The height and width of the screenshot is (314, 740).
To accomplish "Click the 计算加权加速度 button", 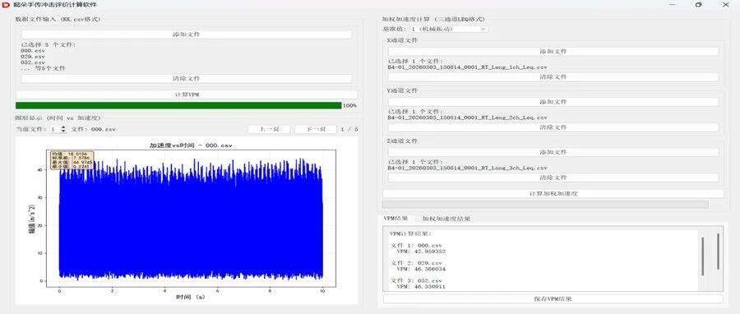I will 553,194.
